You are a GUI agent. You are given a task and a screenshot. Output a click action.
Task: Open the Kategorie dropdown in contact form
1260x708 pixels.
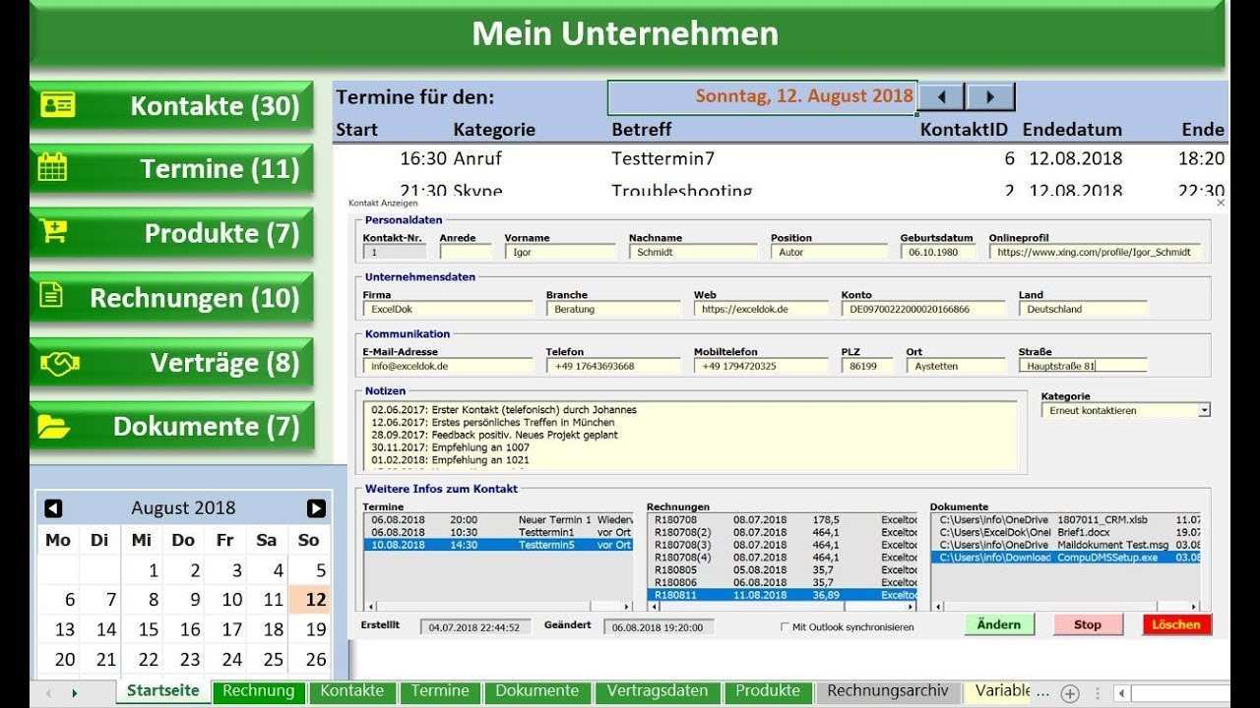pos(1204,411)
